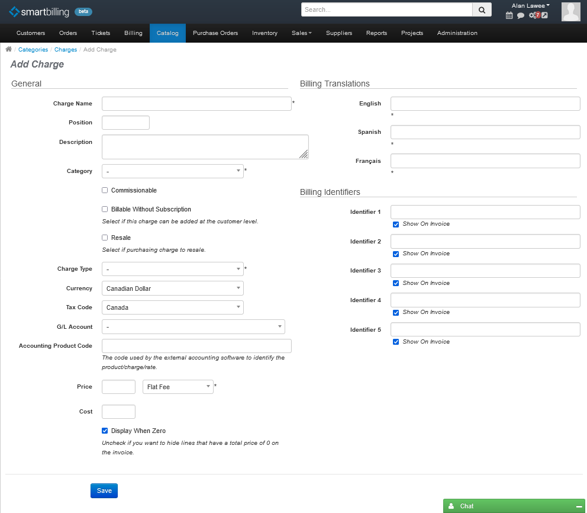This screenshot has width=587, height=513.
Task: Open the Billing menu
Action: tap(133, 33)
